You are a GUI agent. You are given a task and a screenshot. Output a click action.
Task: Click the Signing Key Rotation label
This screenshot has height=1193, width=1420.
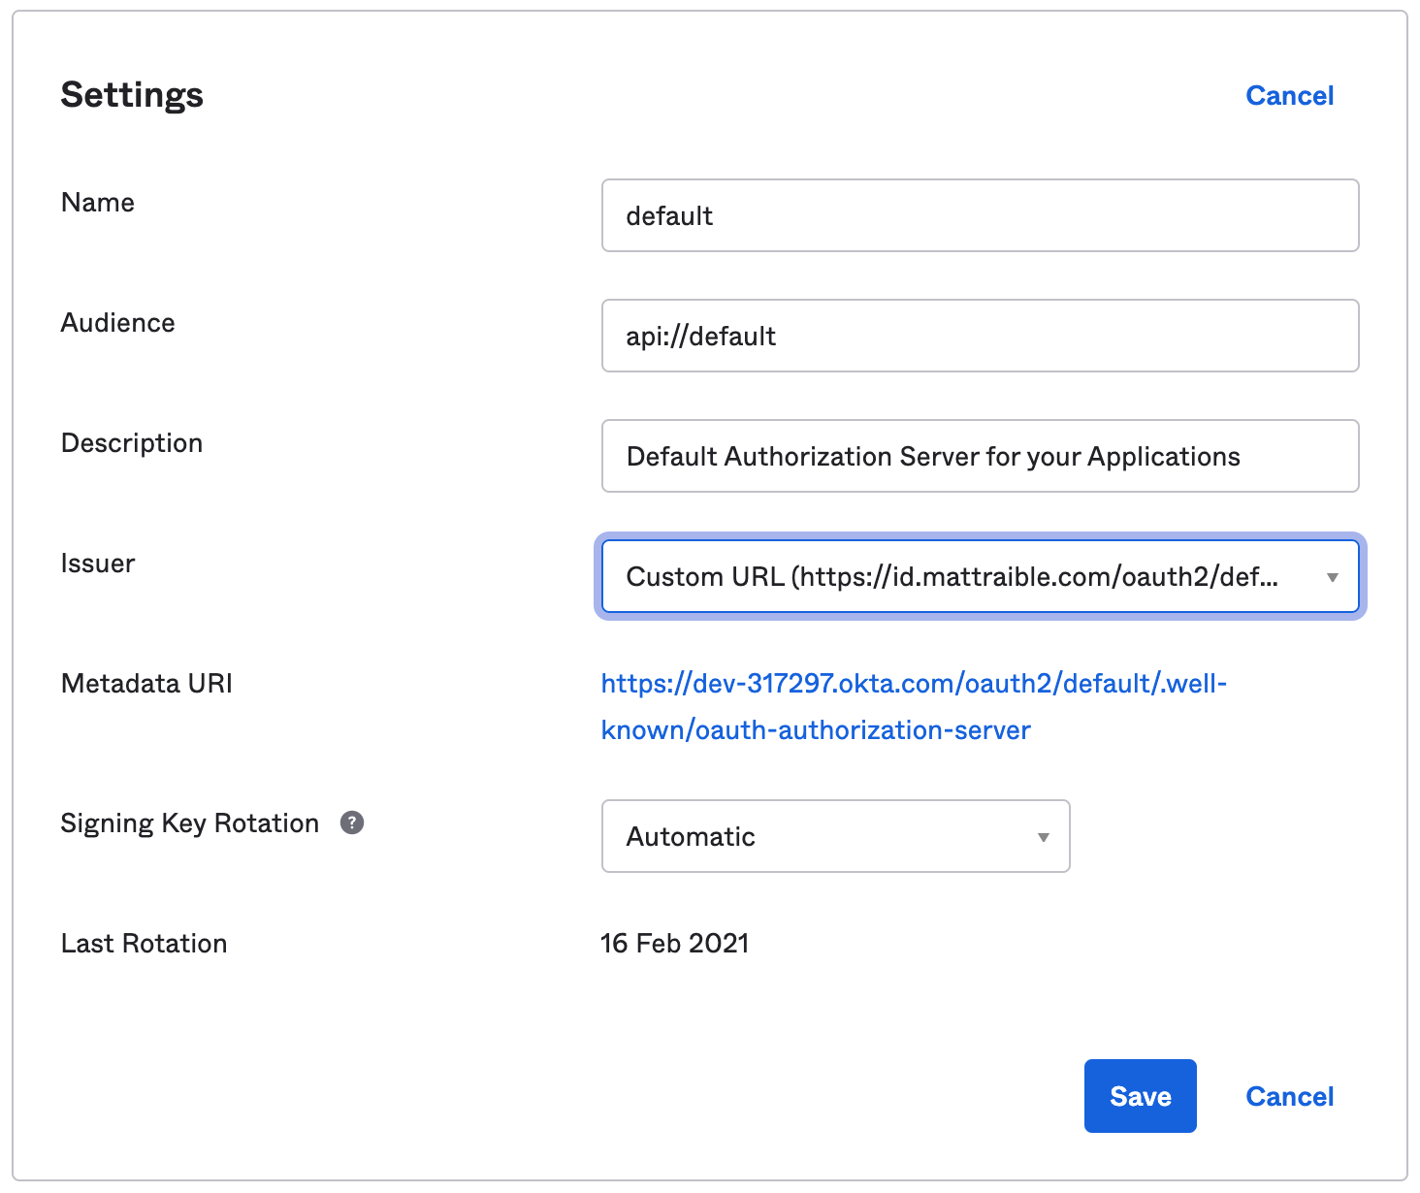click(190, 822)
